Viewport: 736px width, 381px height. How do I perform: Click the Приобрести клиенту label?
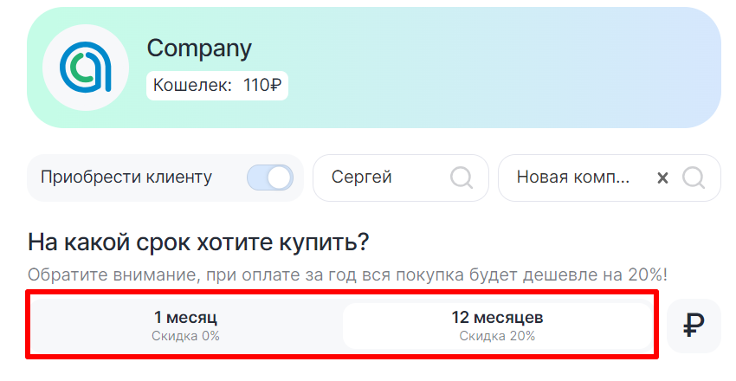(x=126, y=178)
